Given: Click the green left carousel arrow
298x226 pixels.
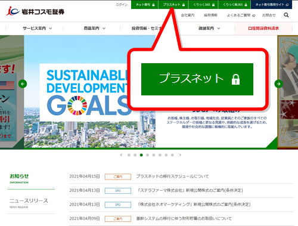Looking at the screenshot, I should coord(23,84).
